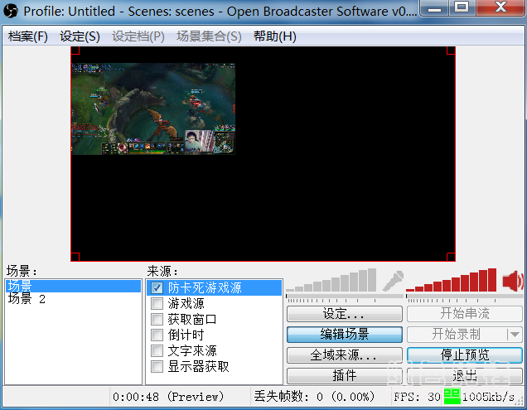Enable the 倒计时 source checkbox
Viewport: 527px width, 410px height.
pos(157,335)
